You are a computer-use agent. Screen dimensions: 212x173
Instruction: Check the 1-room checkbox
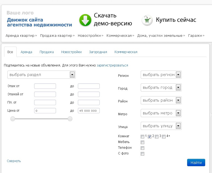pyautogui.click(x=142, y=136)
